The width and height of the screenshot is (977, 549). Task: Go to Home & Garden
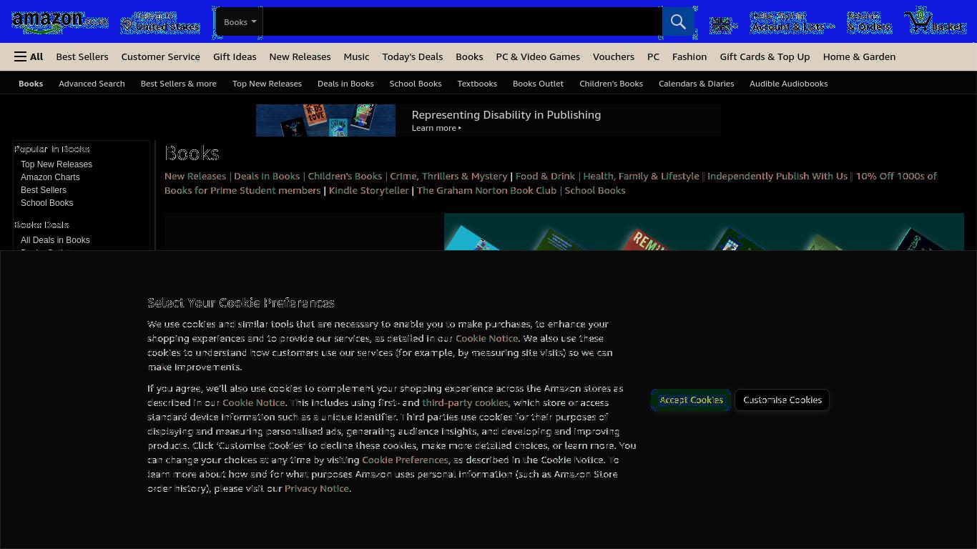(x=859, y=56)
